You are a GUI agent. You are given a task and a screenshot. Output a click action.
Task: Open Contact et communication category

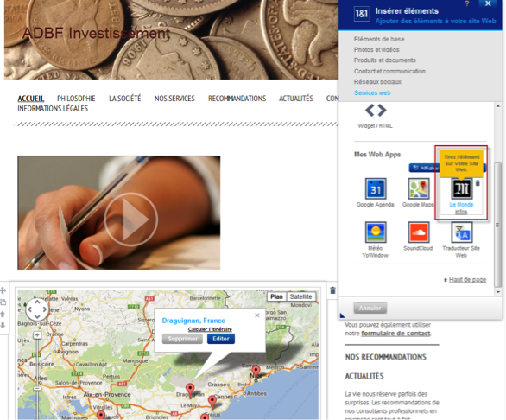point(389,71)
